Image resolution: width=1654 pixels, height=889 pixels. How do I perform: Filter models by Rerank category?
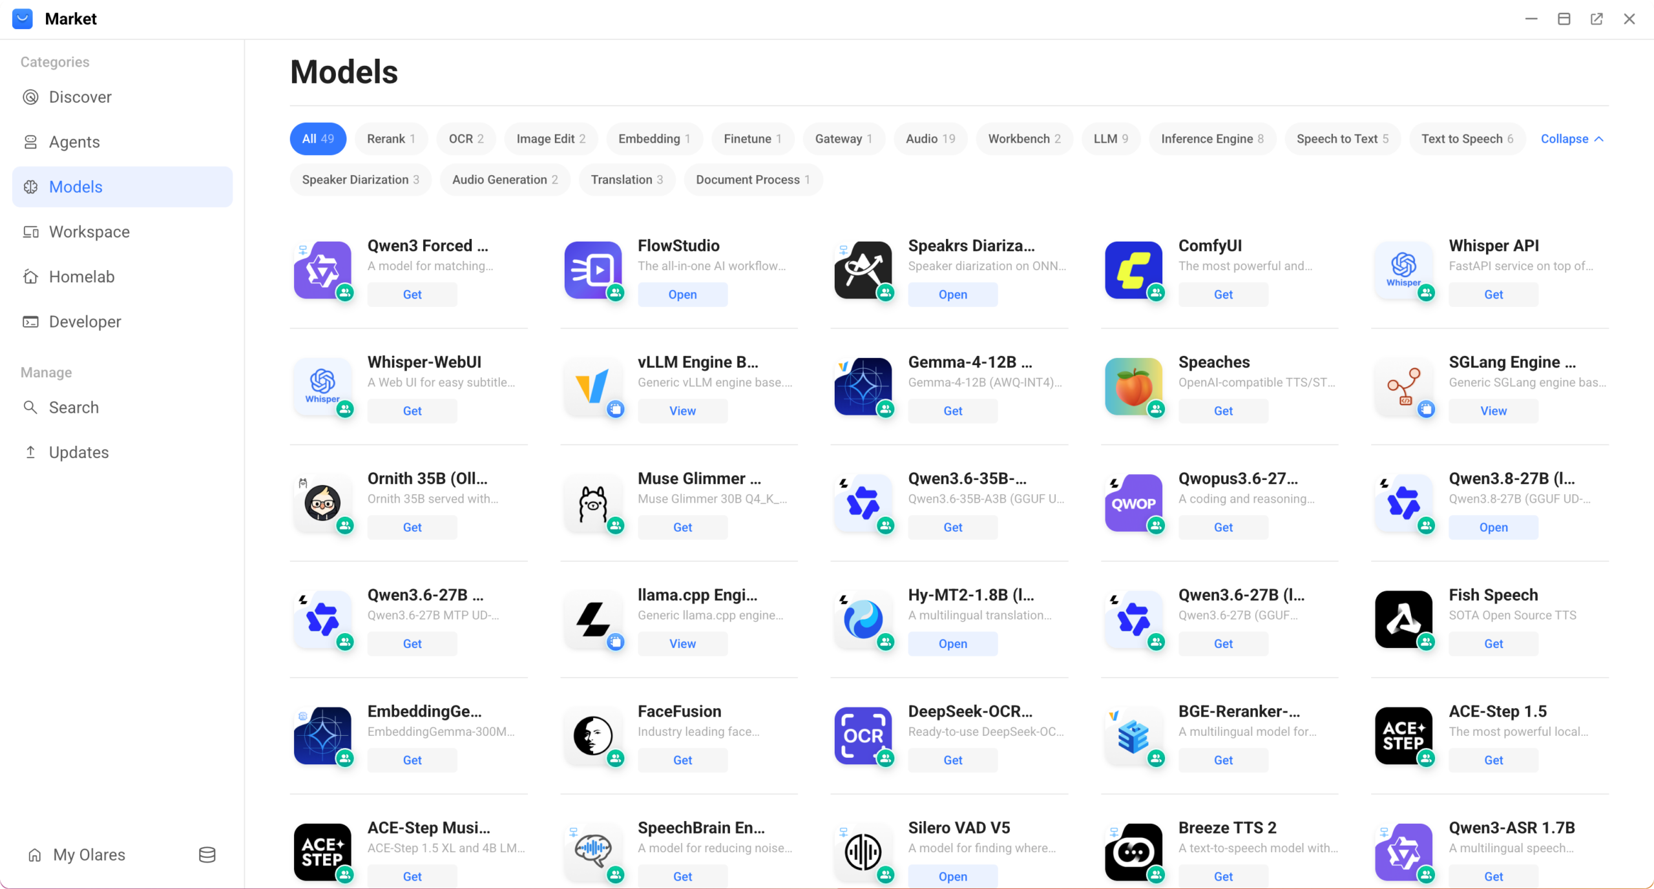click(391, 139)
